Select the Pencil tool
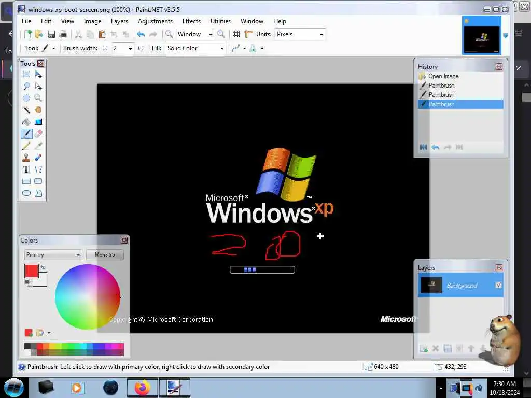This screenshot has height=398, width=531. [26, 146]
